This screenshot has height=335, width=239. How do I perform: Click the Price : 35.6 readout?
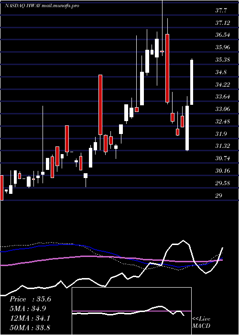pyautogui.click(x=30, y=299)
